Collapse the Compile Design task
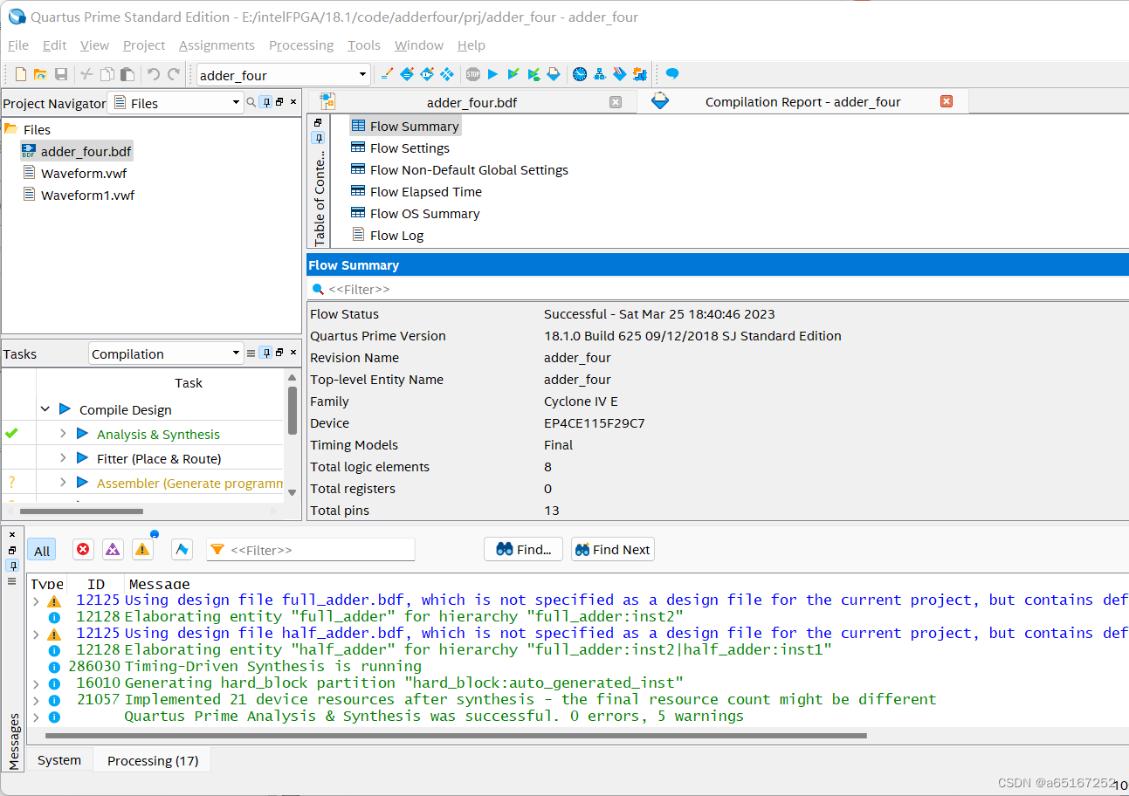The height and width of the screenshot is (796, 1129). (x=45, y=409)
